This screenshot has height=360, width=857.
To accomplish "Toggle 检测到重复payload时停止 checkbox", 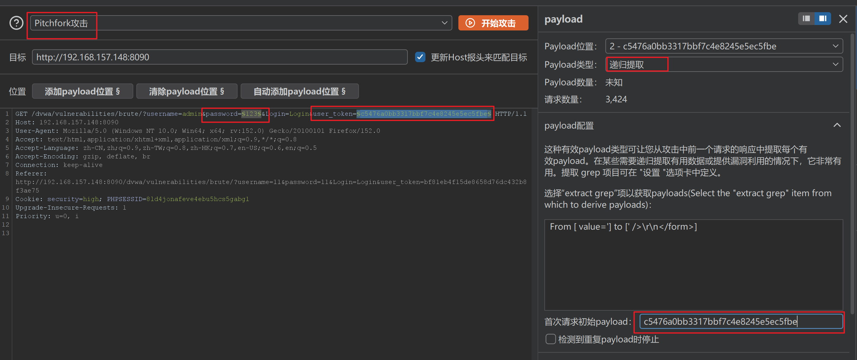I will tap(550, 339).
